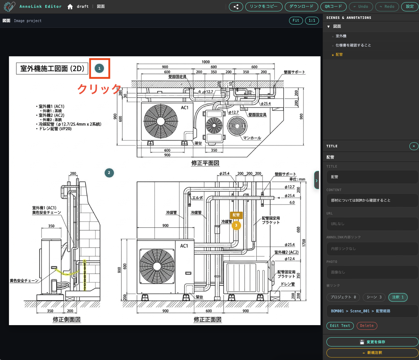
Task: Select 仕様書を確認すること annotation in tree
Action: [x=353, y=46]
